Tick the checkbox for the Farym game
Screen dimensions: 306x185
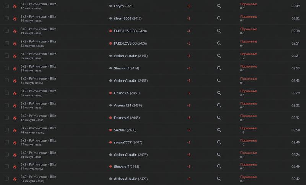(x=7, y=6)
